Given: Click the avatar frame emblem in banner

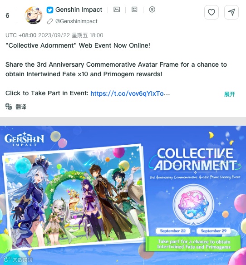Looking at the screenshot, I should point(193,205).
